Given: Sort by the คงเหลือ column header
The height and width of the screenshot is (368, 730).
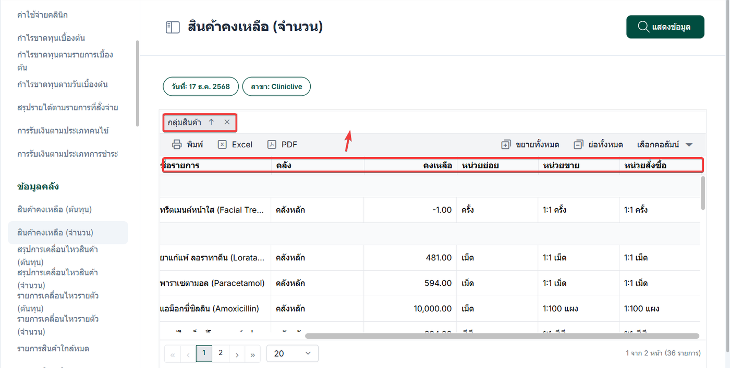Looking at the screenshot, I should 410,166.
